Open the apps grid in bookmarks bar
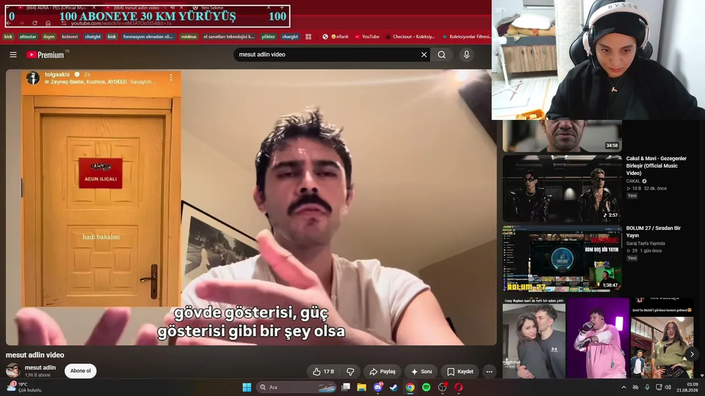The height and width of the screenshot is (396, 705). coord(308,37)
